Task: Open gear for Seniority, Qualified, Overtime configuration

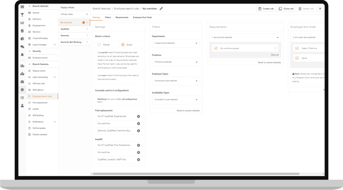Action: point(138,131)
